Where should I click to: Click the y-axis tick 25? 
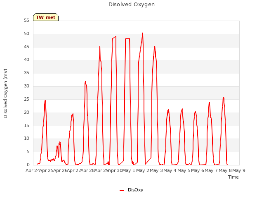26,99
